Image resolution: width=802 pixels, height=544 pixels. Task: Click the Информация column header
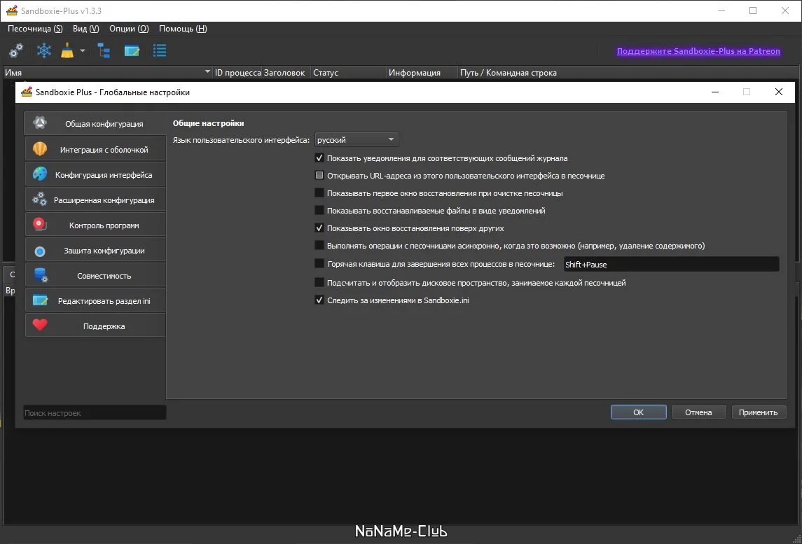pos(422,73)
